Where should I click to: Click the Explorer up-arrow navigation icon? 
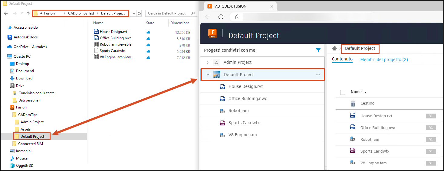(x=28, y=13)
